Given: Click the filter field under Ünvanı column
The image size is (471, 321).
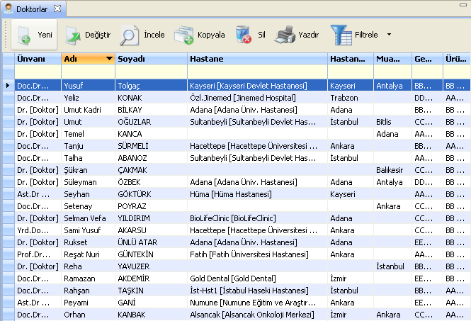Looking at the screenshot, I should (x=38, y=72).
